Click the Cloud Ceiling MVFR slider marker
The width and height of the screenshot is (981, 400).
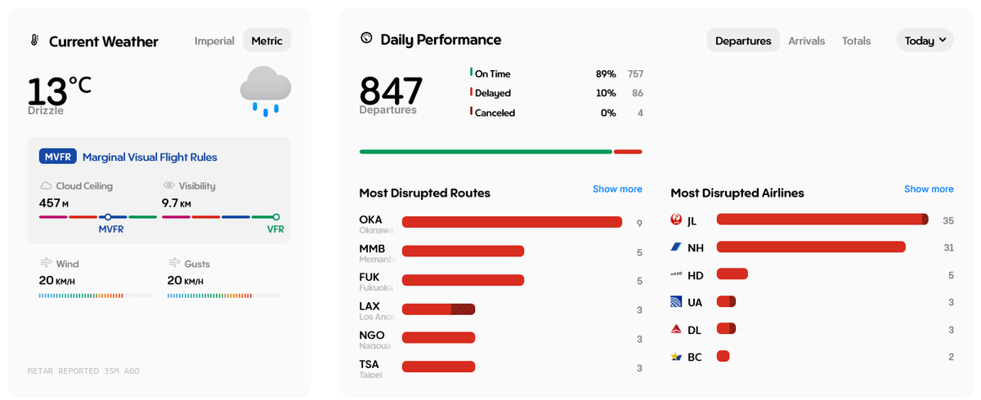(x=107, y=217)
